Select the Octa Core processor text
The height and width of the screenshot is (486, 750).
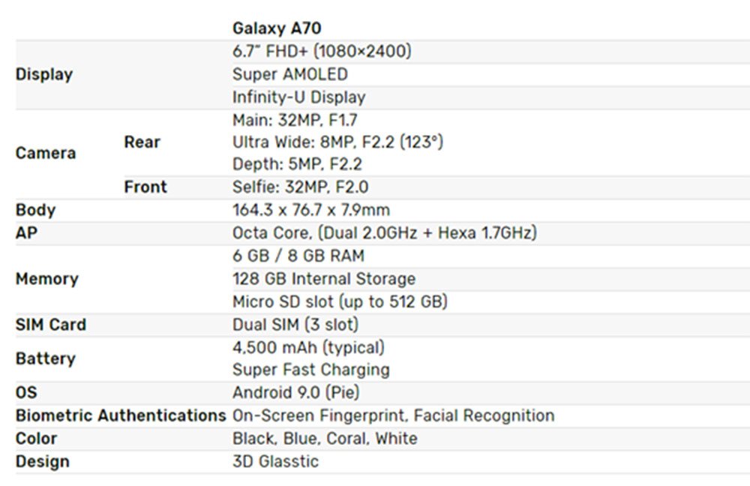click(384, 233)
